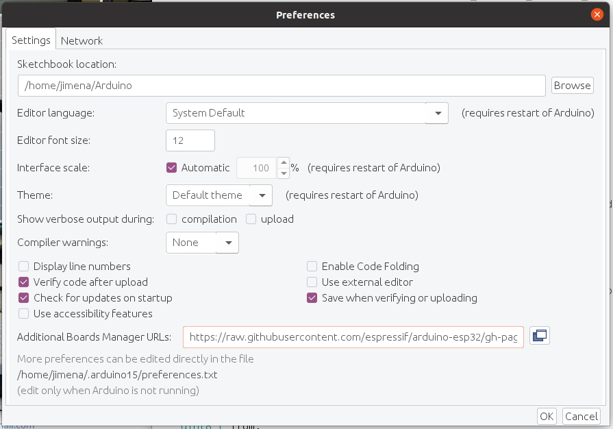The width and height of the screenshot is (613, 429).
Task: Click the Editor font size field
Action: click(x=190, y=140)
